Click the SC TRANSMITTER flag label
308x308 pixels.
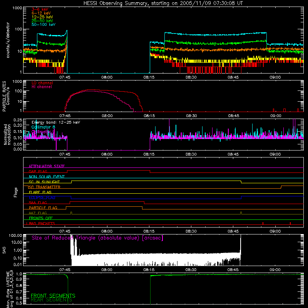coord(44,187)
